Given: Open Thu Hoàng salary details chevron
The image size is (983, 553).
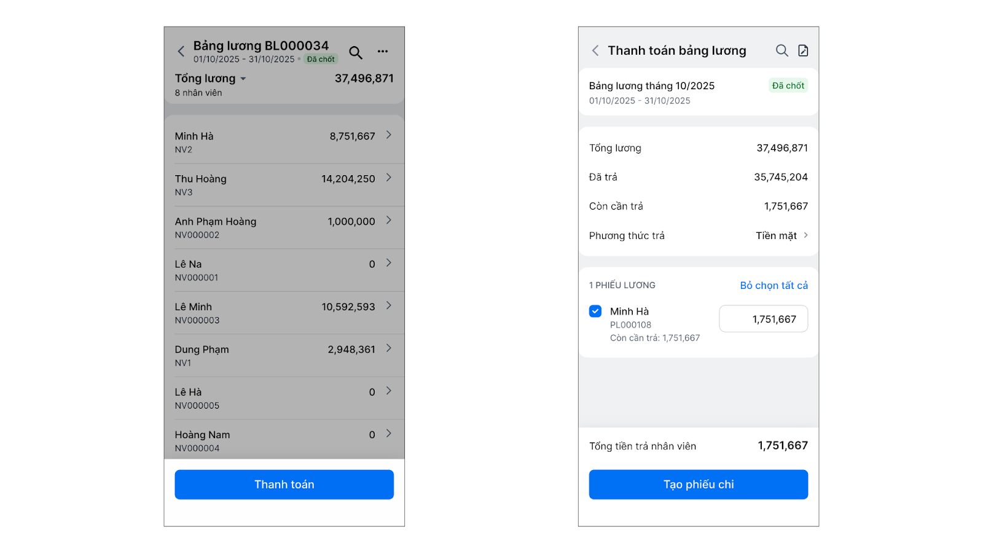Looking at the screenshot, I should coord(389,178).
